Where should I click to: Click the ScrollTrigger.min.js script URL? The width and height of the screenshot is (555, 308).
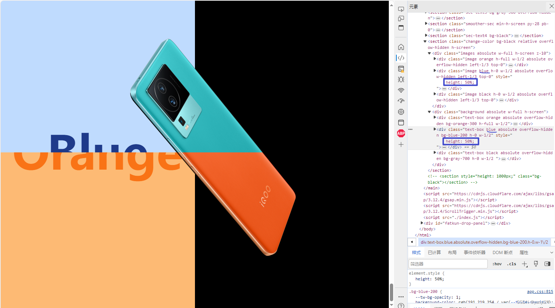pyautogui.click(x=488, y=208)
